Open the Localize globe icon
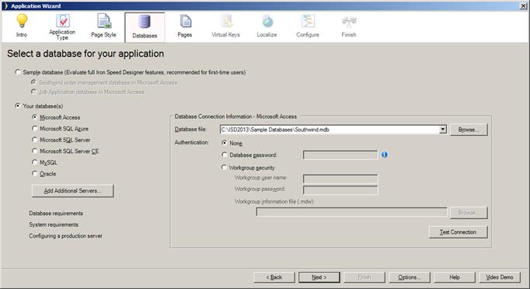Image resolution: width=530 pixels, height=289 pixels. (267, 21)
